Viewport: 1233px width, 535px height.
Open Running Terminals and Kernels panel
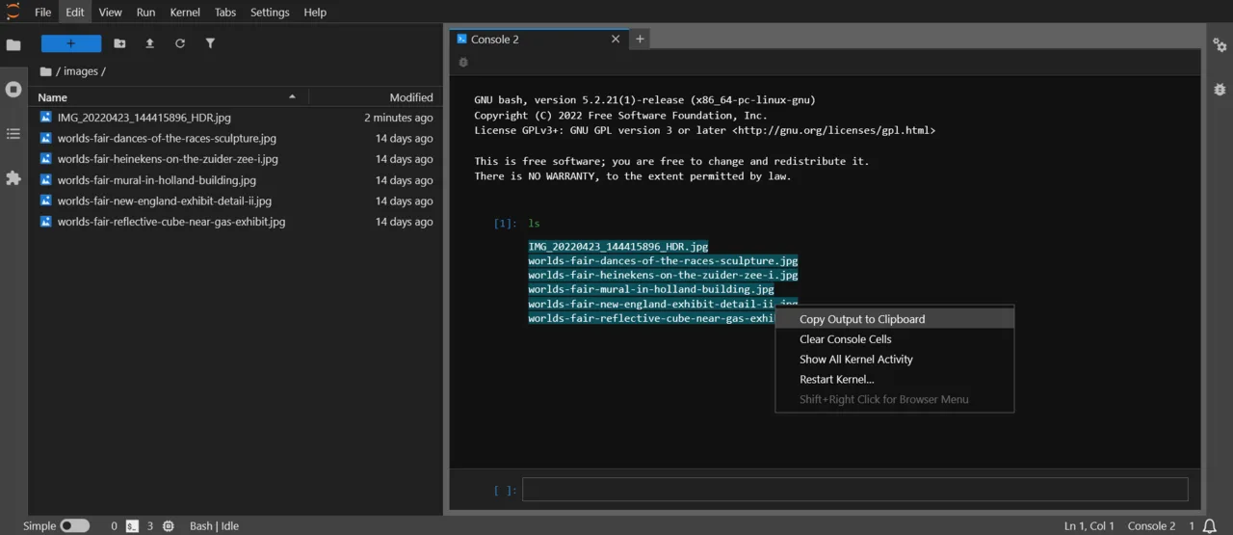[13, 89]
